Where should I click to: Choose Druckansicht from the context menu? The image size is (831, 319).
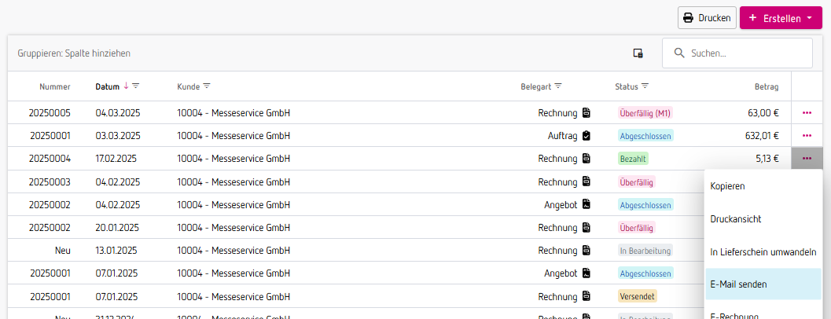click(763, 219)
